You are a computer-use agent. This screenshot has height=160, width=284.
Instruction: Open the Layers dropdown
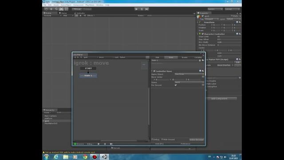coord(215,9)
